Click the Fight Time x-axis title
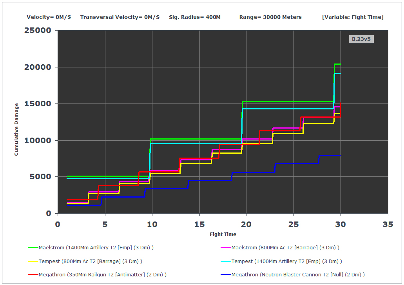Viewport: 404px width, 285px height. [x=223, y=234]
